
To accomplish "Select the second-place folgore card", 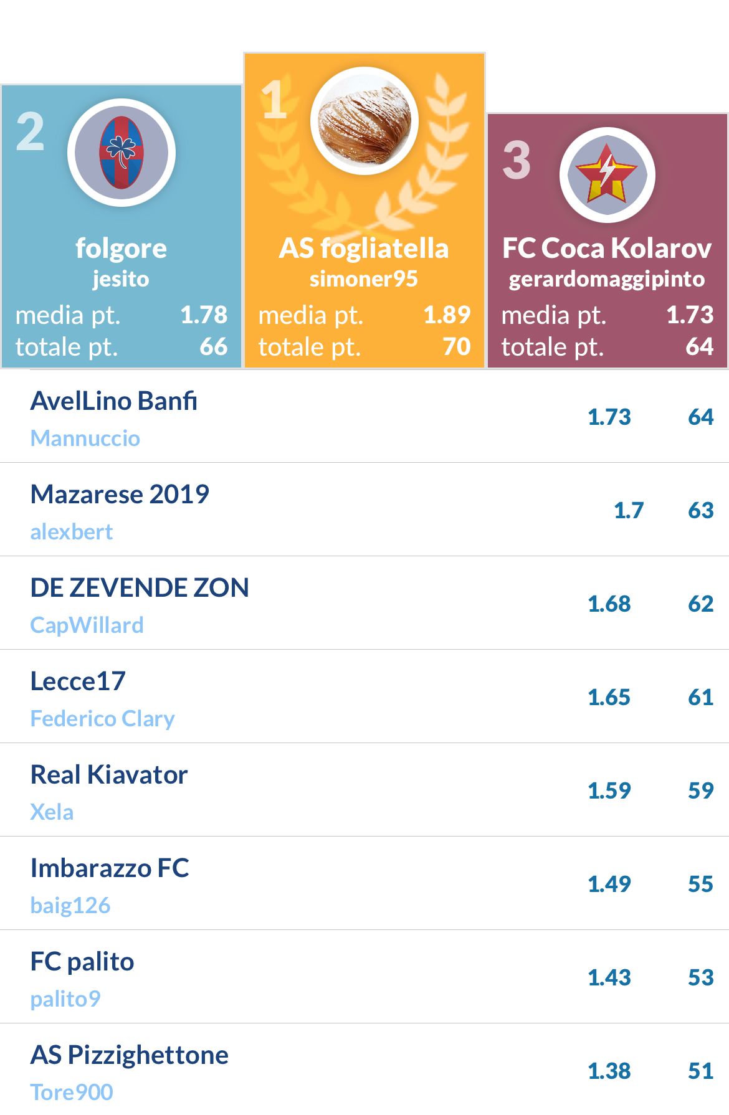I will [x=121, y=227].
